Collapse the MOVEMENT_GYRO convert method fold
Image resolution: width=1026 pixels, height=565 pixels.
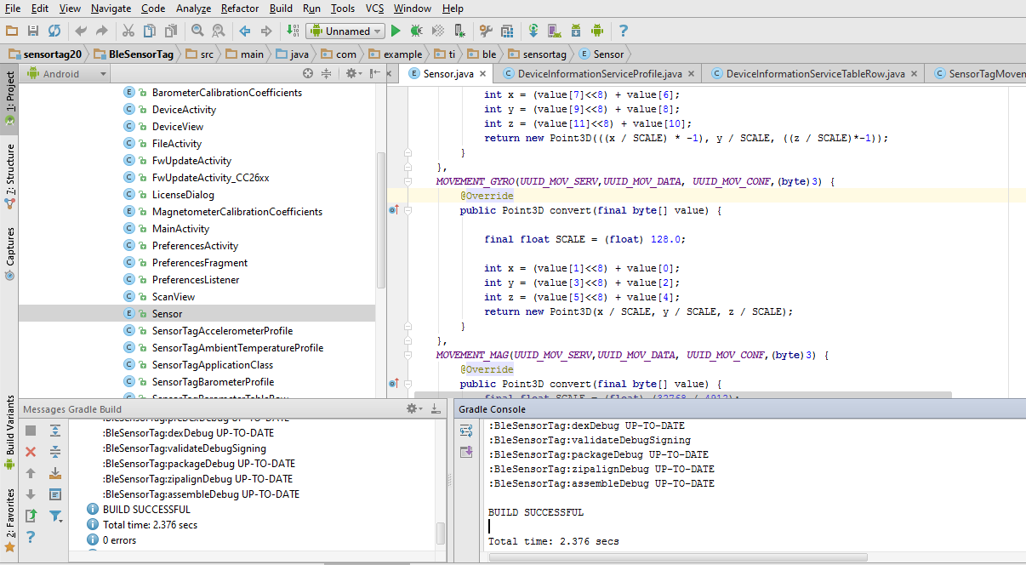(x=408, y=210)
